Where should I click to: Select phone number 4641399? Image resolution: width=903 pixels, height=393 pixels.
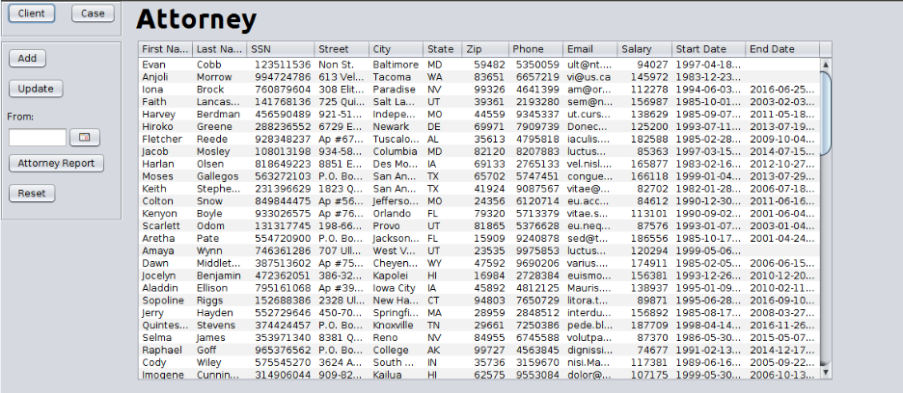point(536,90)
